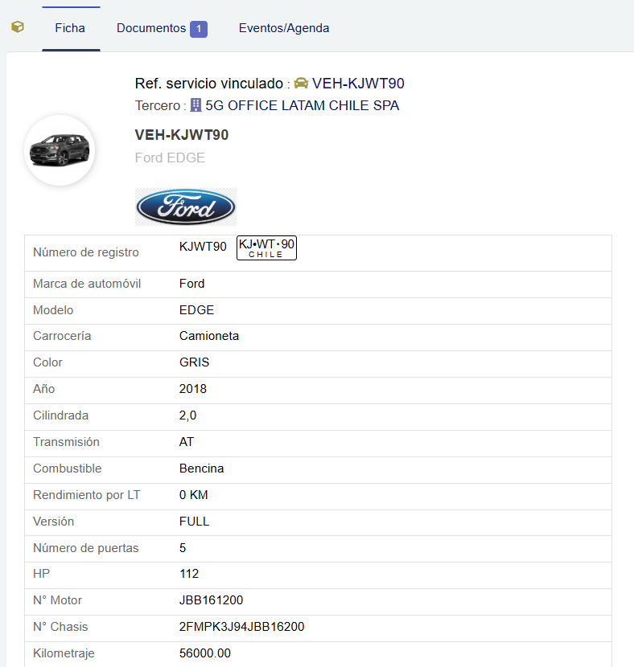Select the Rendimiento por LT value 0 KM

[x=194, y=495]
